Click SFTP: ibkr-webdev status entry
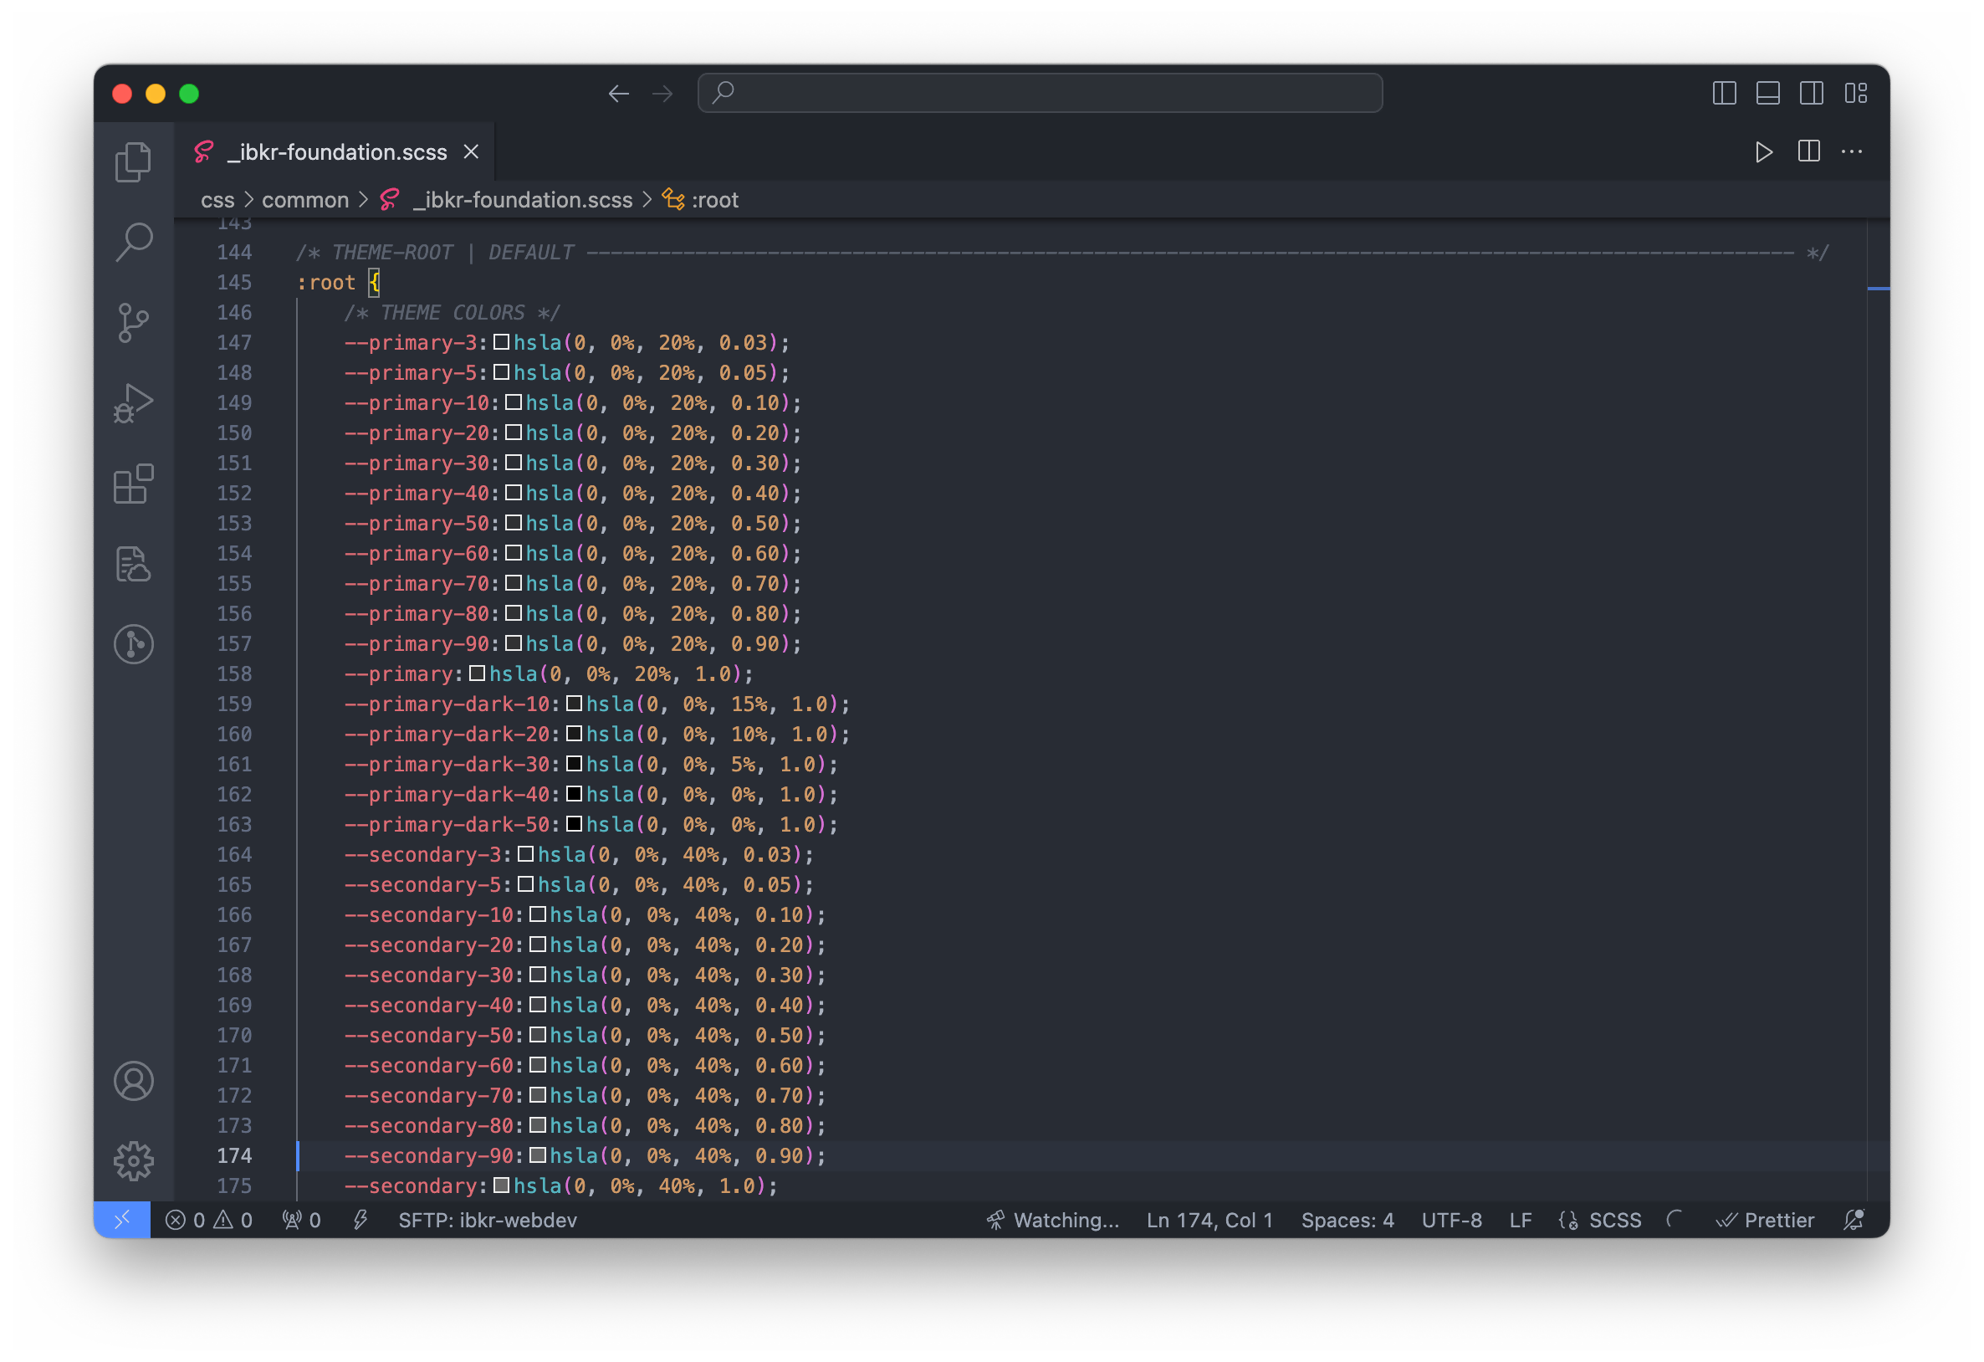 (x=488, y=1221)
